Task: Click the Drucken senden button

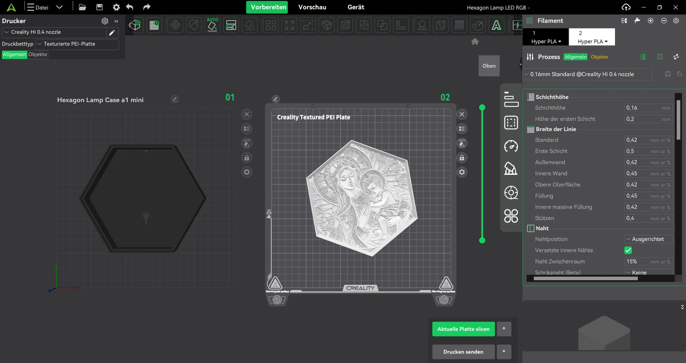Action: click(x=463, y=352)
